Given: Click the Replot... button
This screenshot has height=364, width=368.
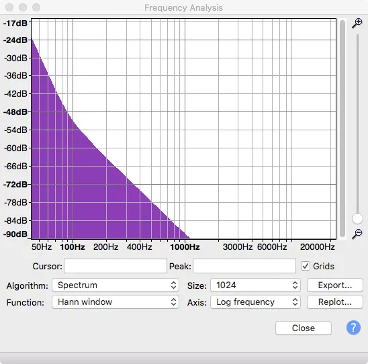Looking at the screenshot, I should pos(335,302).
